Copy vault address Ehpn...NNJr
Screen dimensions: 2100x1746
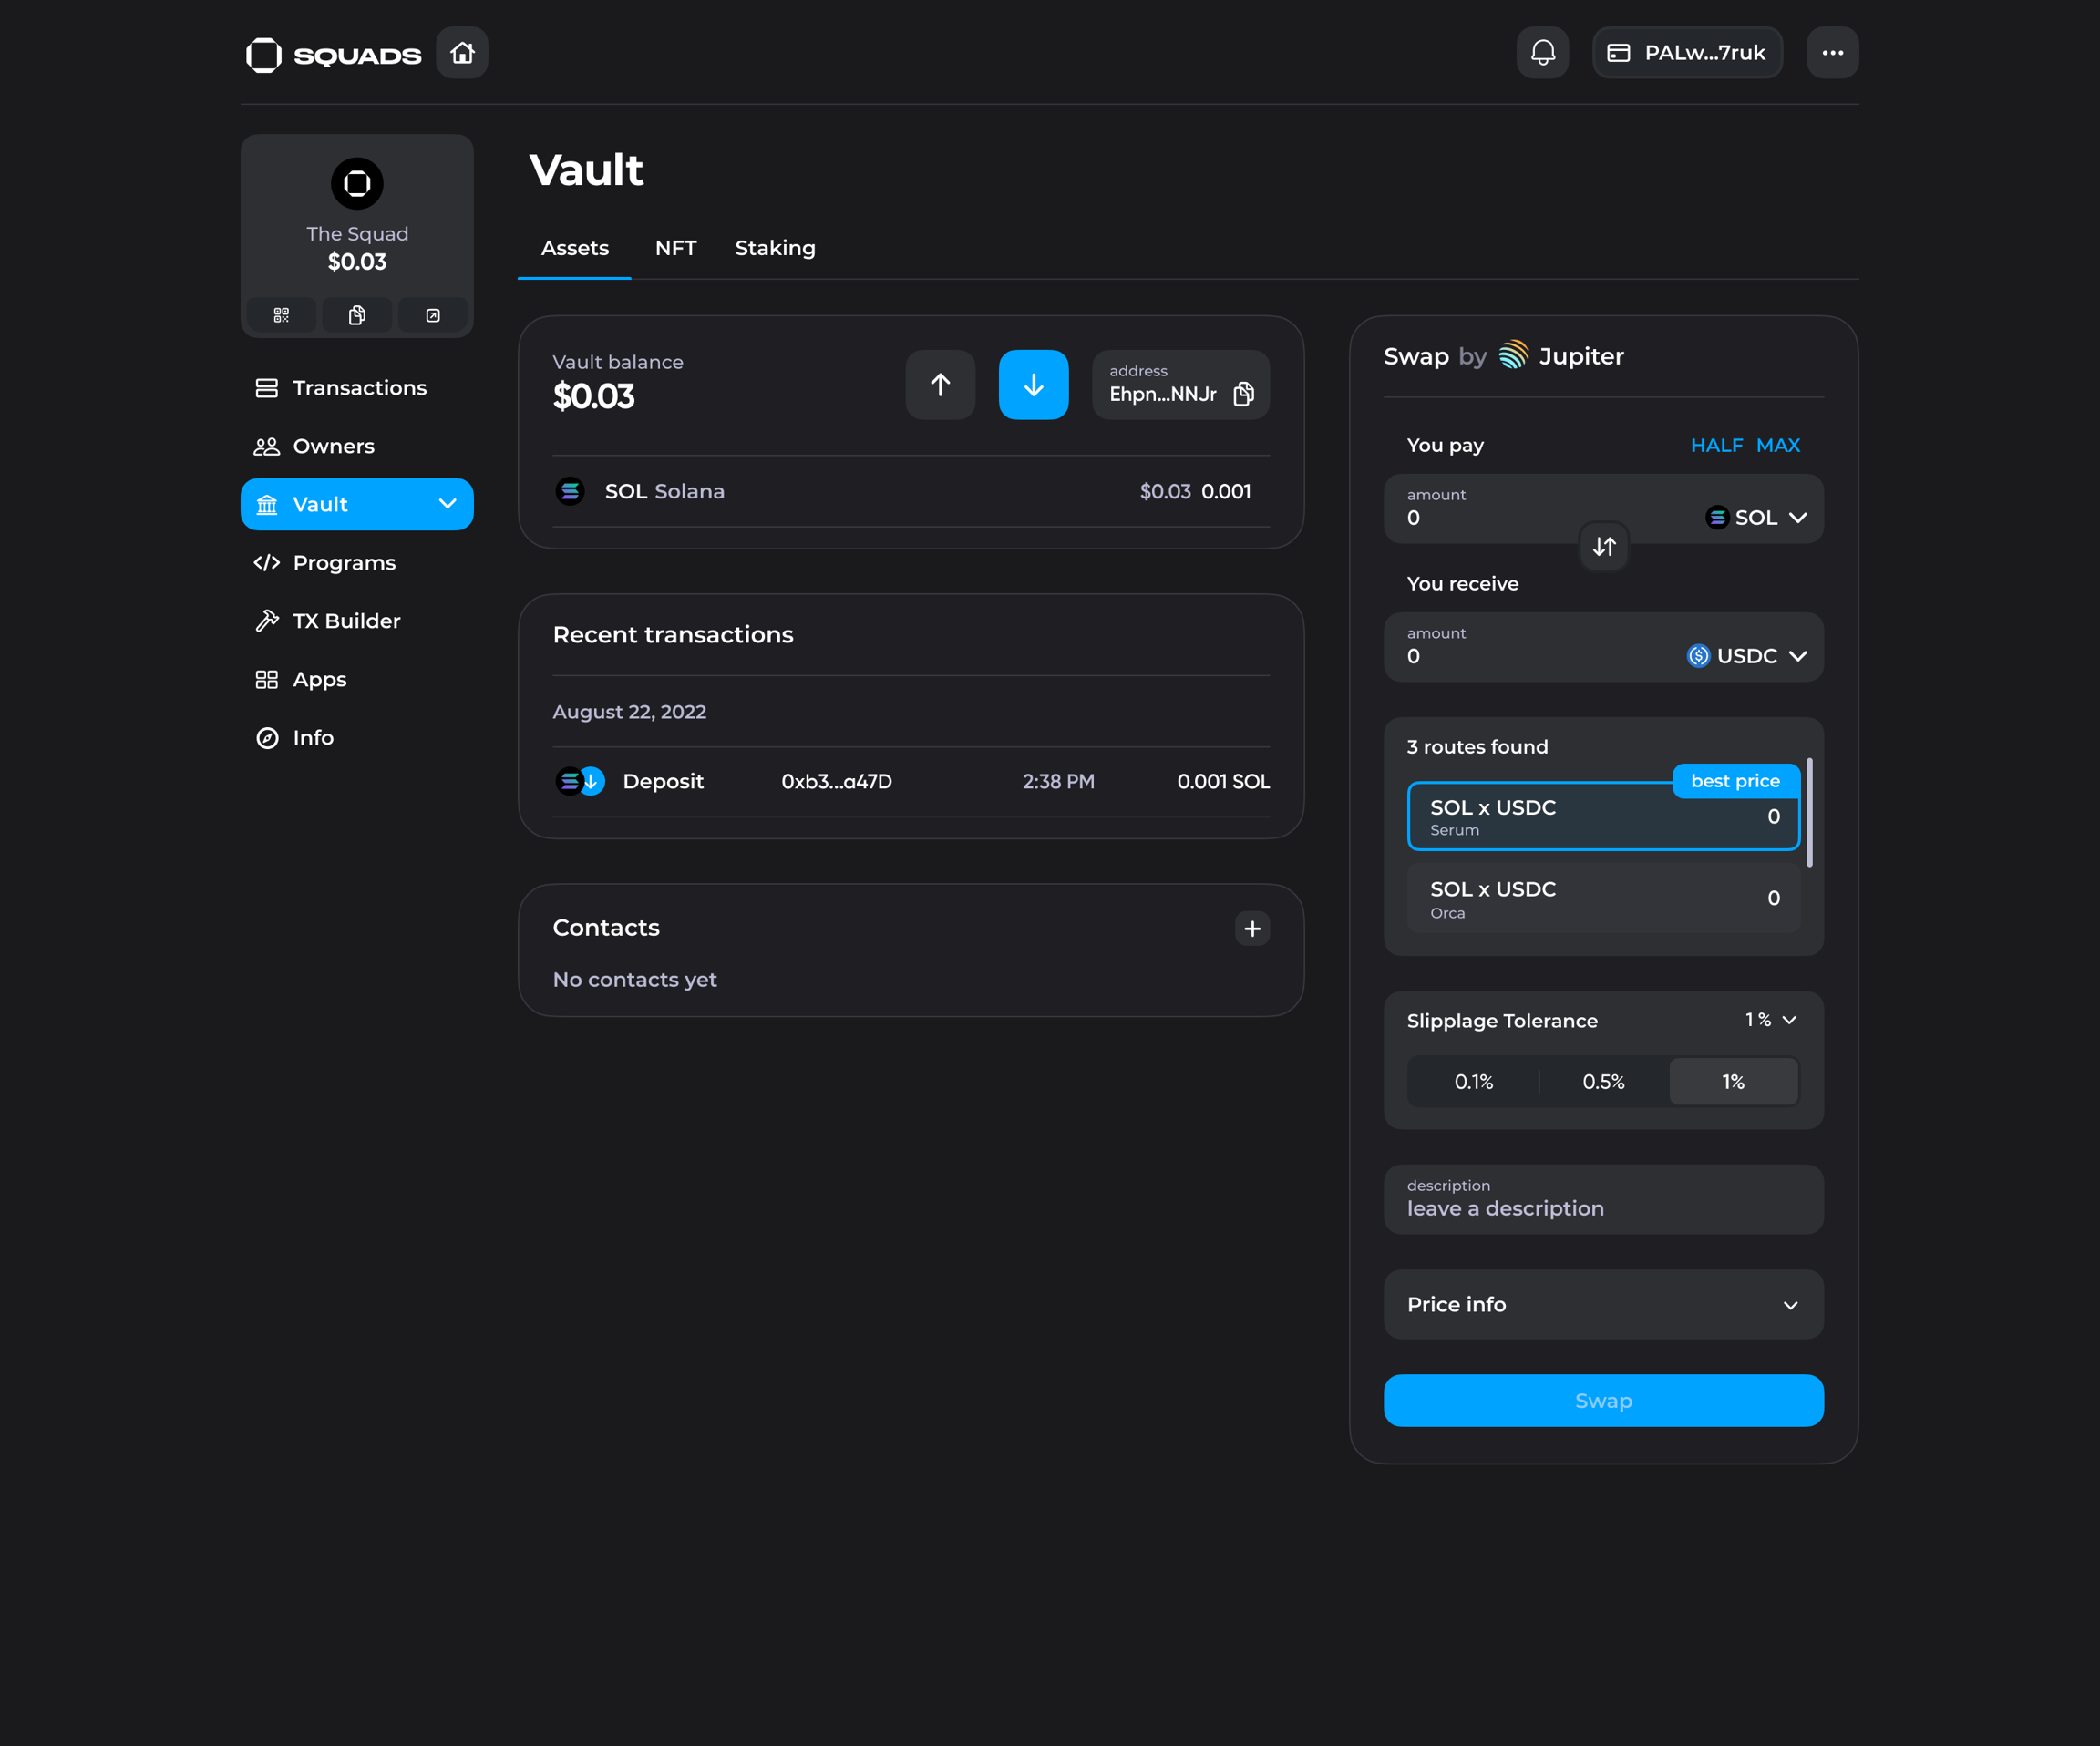pos(1243,394)
